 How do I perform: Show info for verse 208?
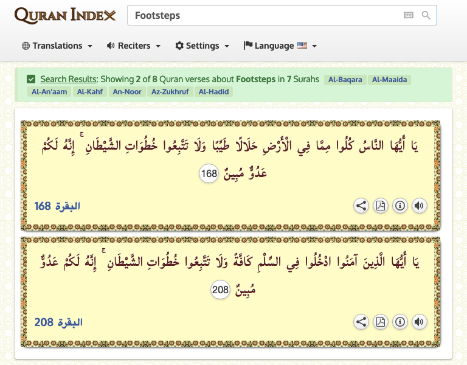click(400, 322)
